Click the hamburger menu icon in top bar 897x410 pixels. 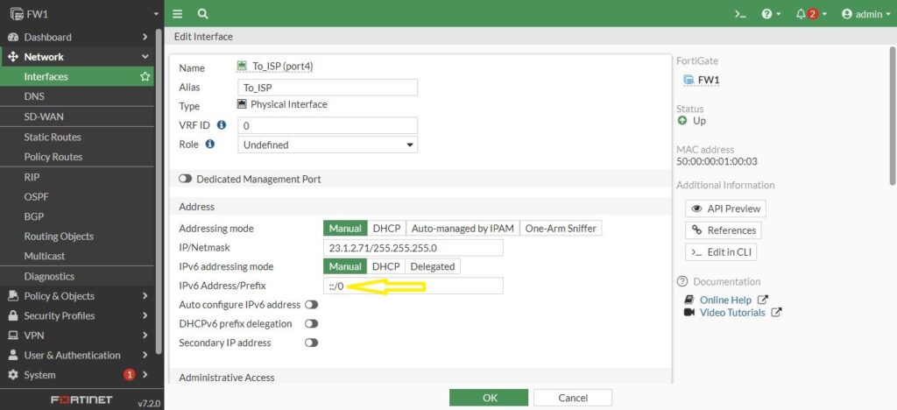coord(178,14)
